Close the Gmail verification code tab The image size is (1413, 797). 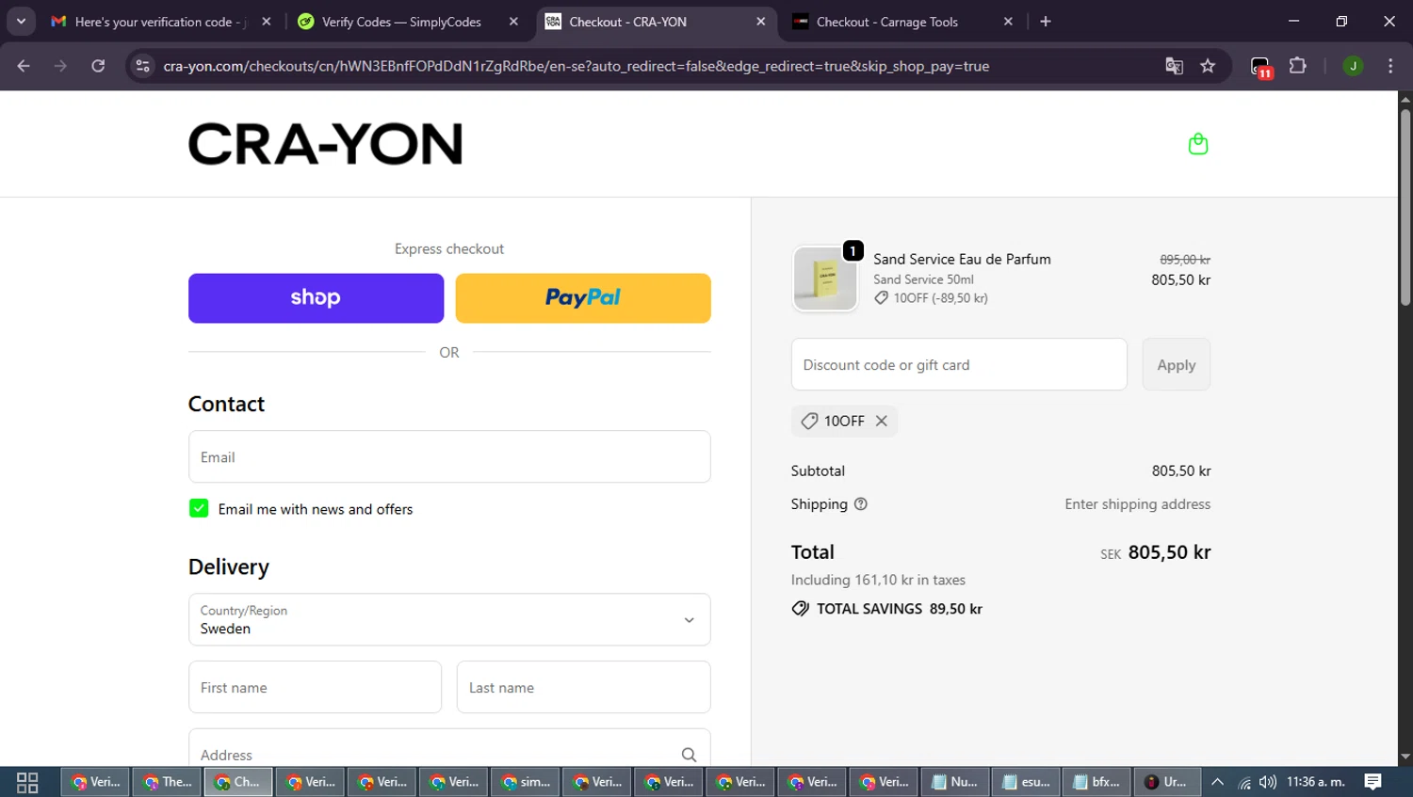click(267, 22)
